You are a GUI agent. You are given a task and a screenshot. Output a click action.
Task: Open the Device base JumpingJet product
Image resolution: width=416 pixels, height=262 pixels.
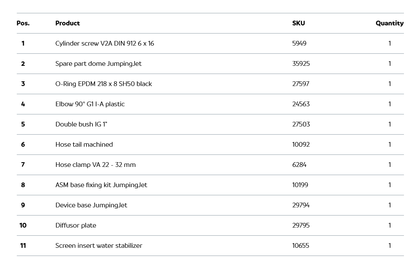coord(91,205)
